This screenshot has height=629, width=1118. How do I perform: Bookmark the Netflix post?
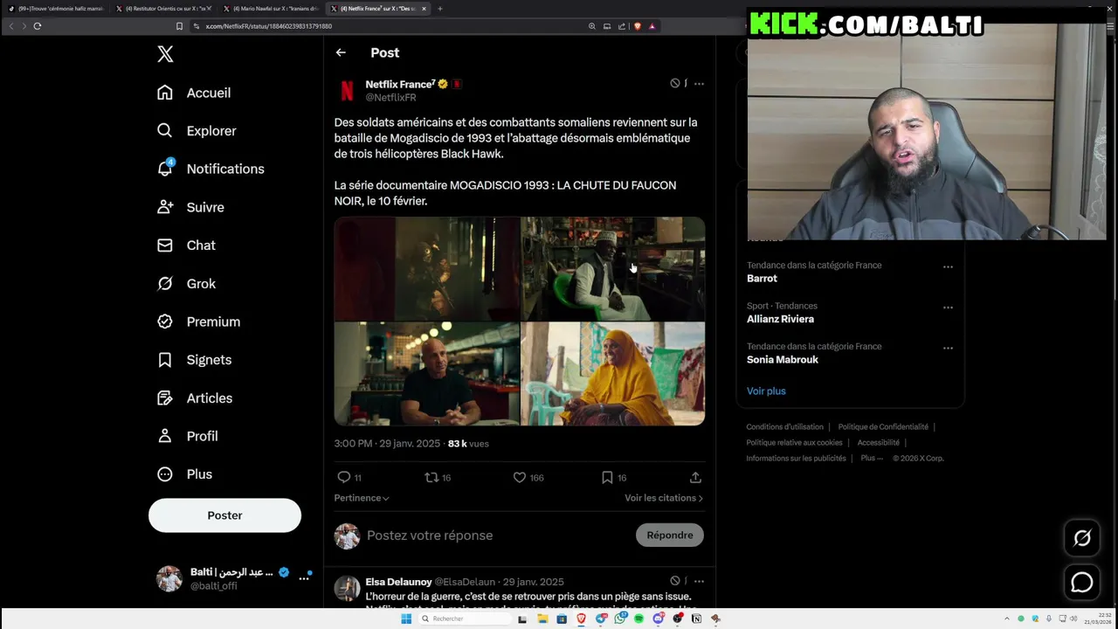click(x=614, y=478)
